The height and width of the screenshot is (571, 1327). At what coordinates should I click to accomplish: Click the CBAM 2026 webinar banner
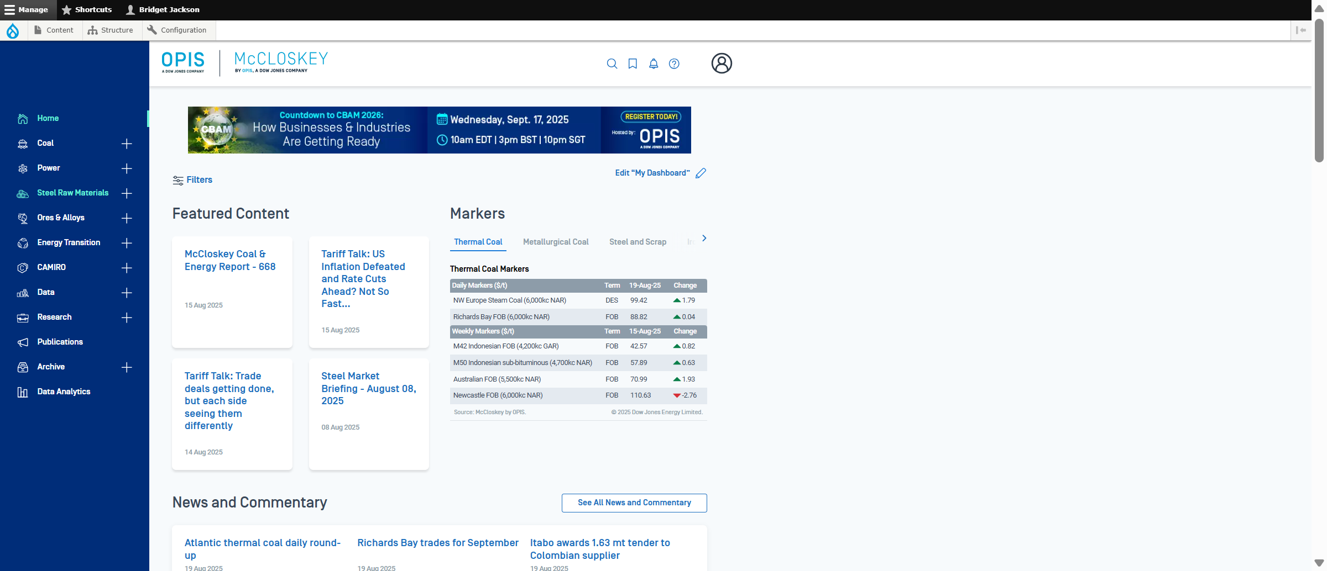(439, 130)
